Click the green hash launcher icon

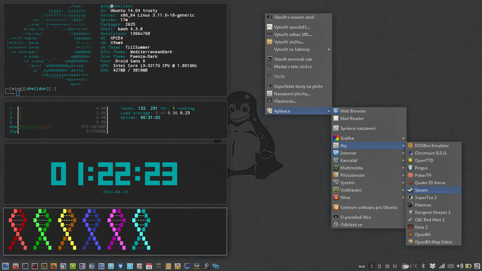tap(73, 266)
